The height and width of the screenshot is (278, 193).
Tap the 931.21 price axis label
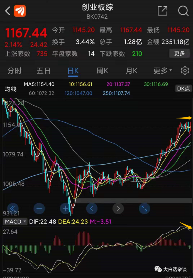click(11, 213)
